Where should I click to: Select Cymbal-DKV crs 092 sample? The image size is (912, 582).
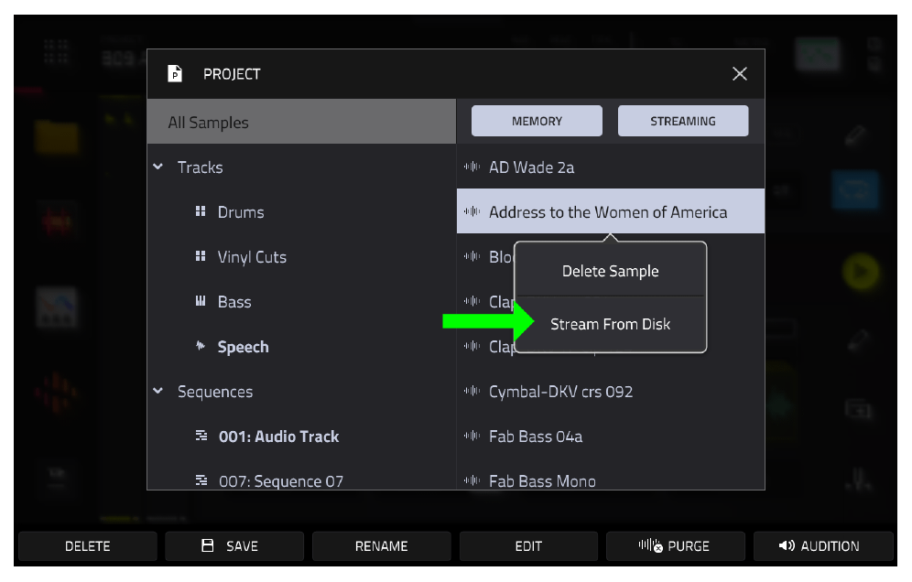611,392
